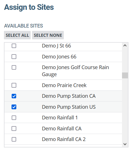
Task: Check the Demo Jones 66 checkbox
Action: [14, 57]
